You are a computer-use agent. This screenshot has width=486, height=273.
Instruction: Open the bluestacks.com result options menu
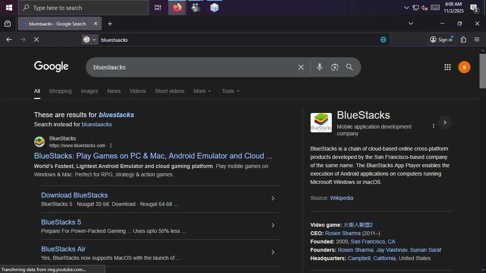point(111,146)
